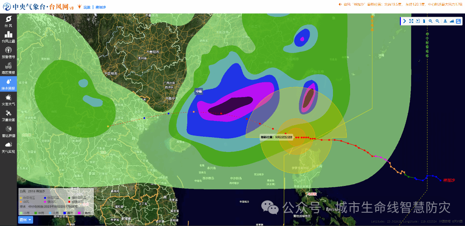This screenshot has height=226, width=465.
Task: Click the 最新位置 typhoon position label
Action: (x=276, y=137)
